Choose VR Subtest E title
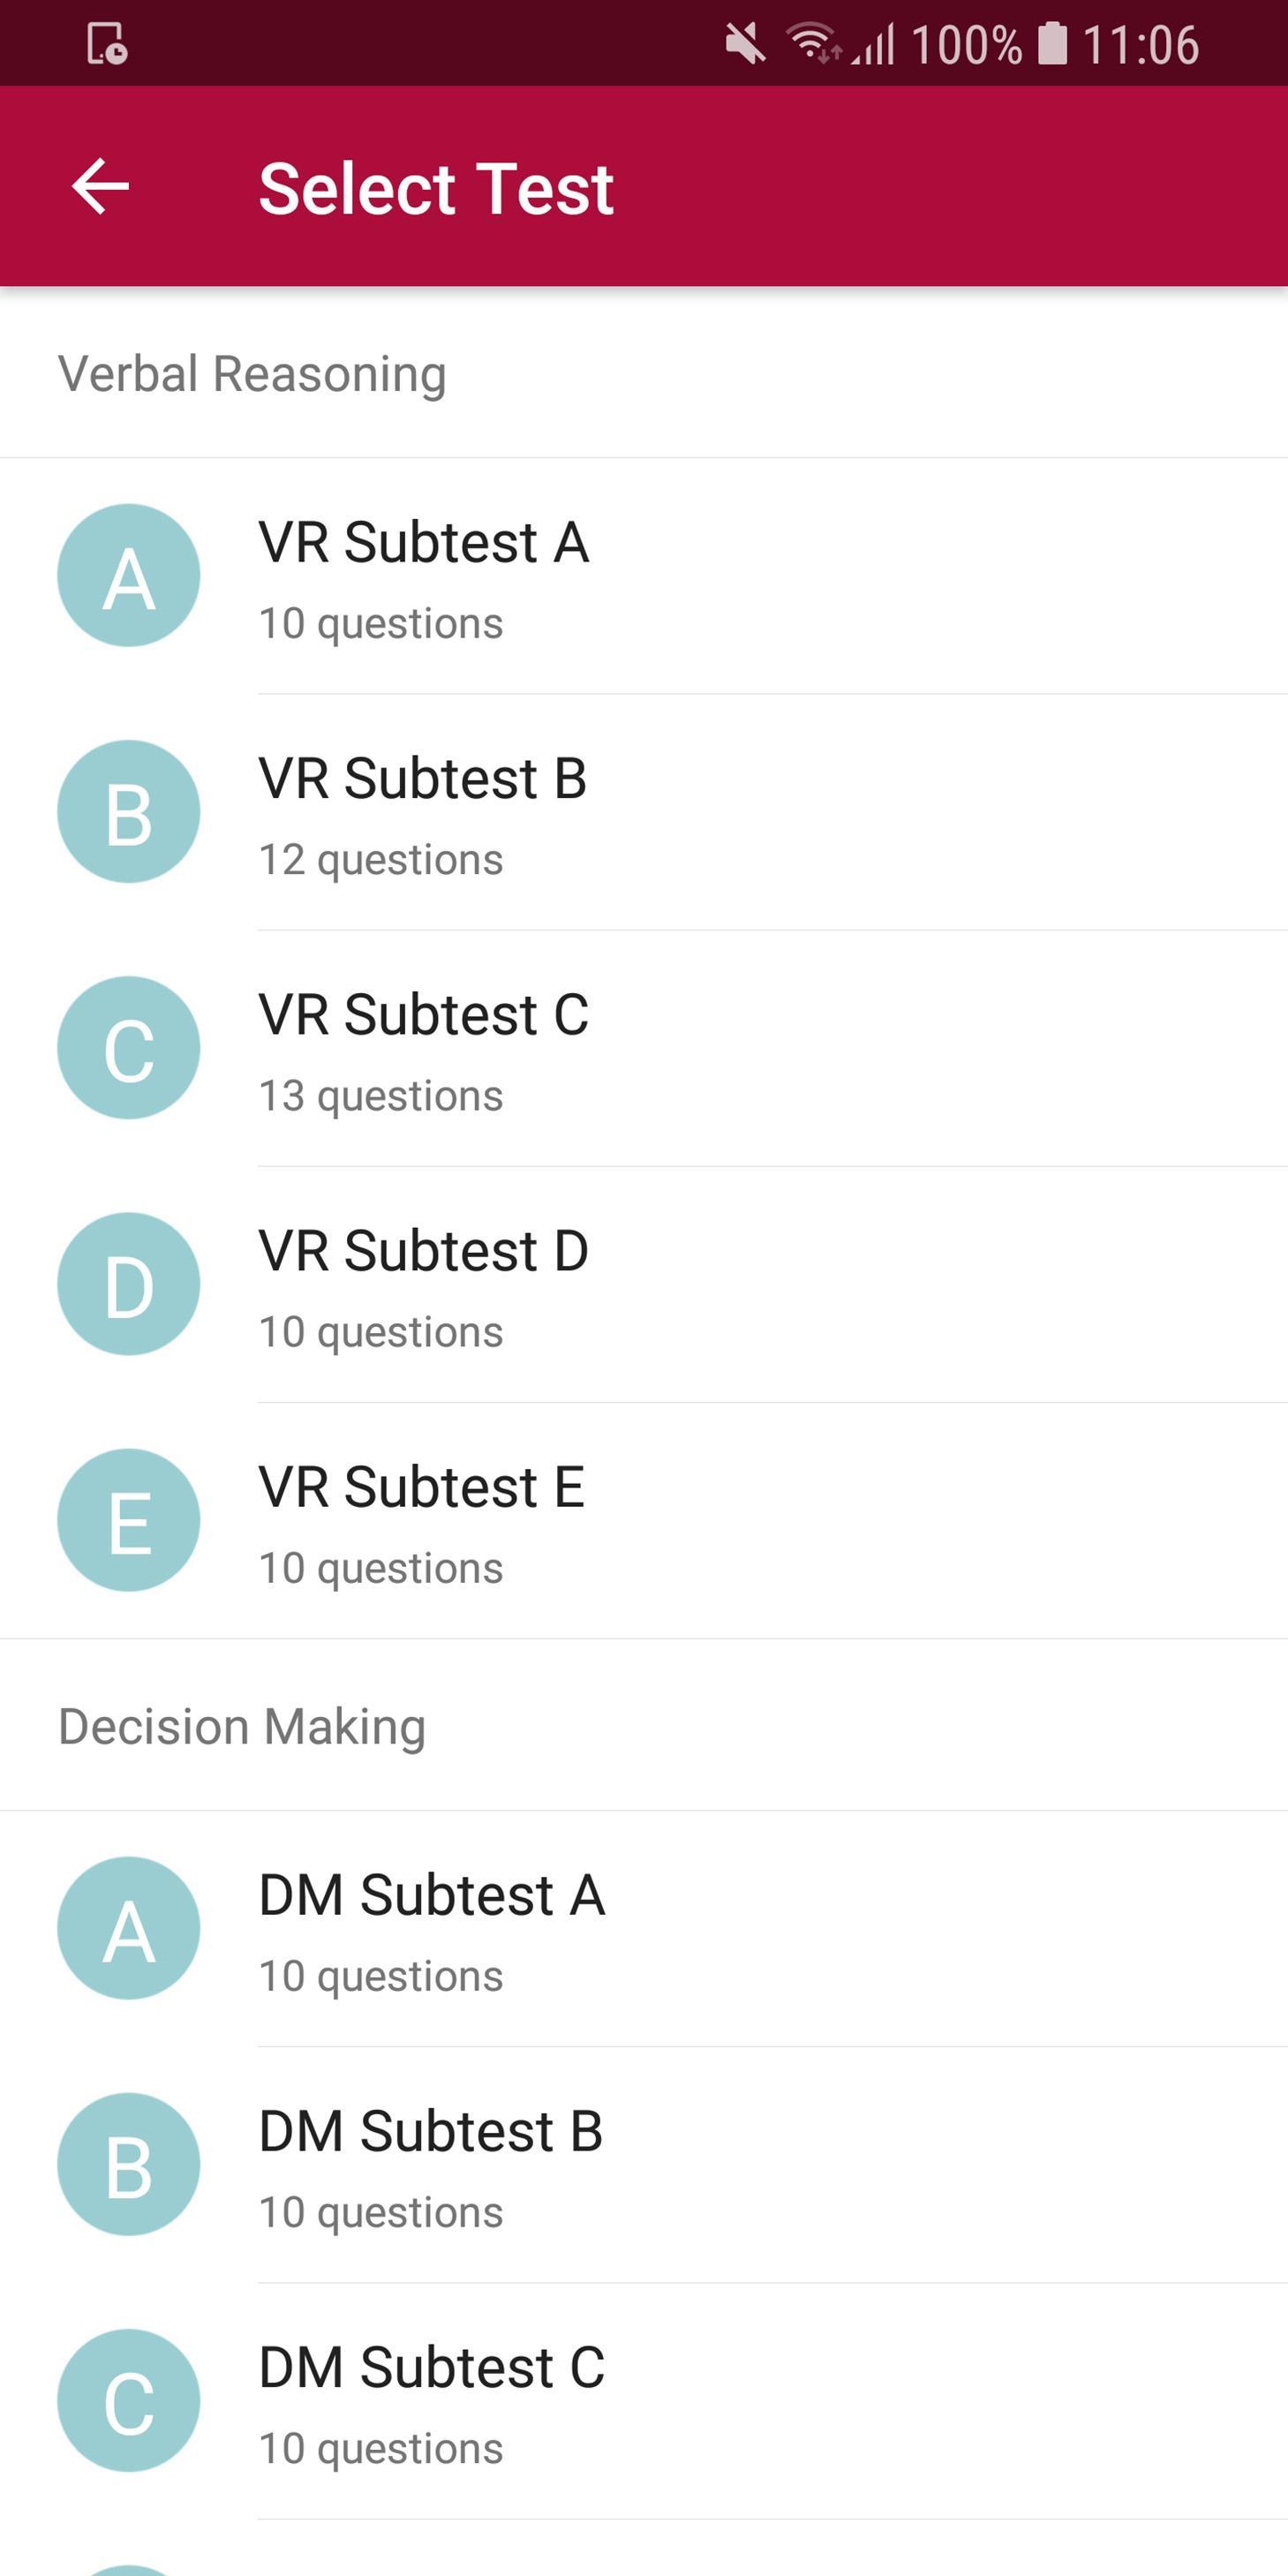This screenshot has width=1288, height=2576. click(x=421, y=1487)
